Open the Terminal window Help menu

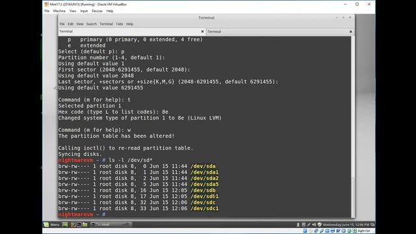(x=129, y=24)
